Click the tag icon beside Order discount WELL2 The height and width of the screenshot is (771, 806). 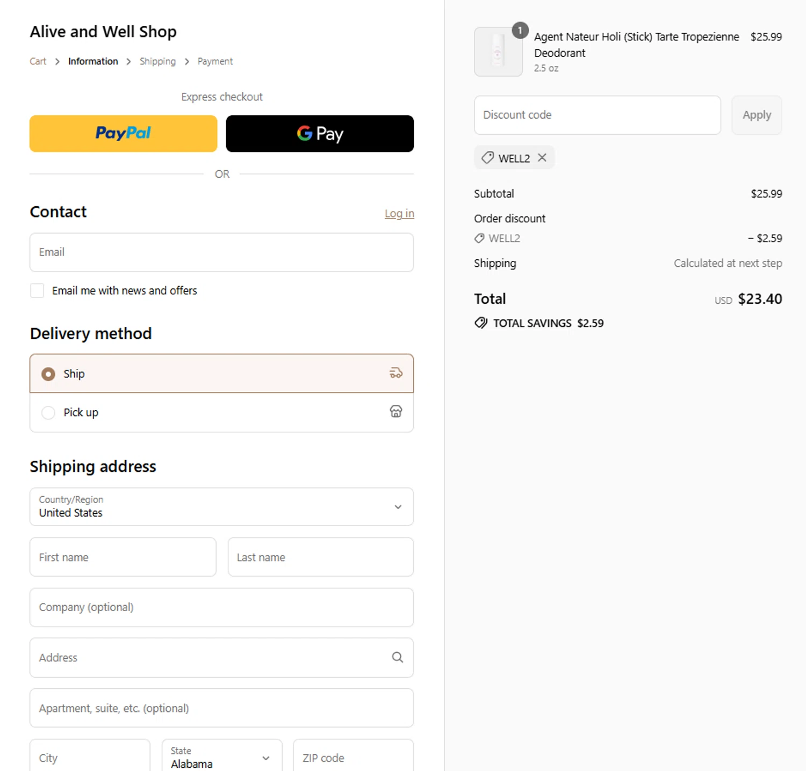pyautogui.click(x=479, y=238)
